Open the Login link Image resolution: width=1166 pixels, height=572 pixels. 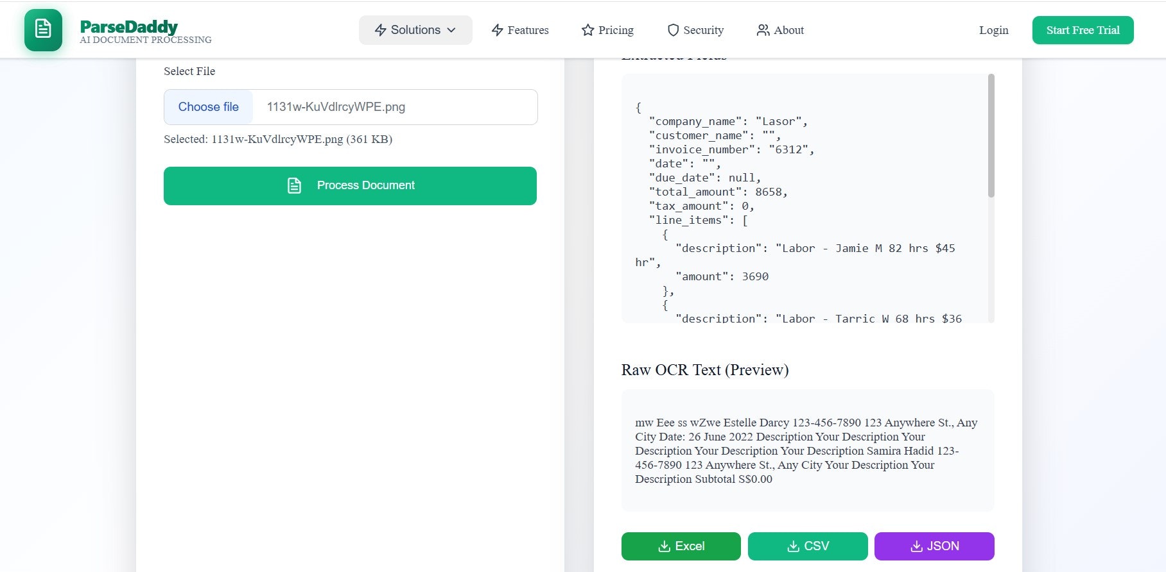(x=993, y=30)
